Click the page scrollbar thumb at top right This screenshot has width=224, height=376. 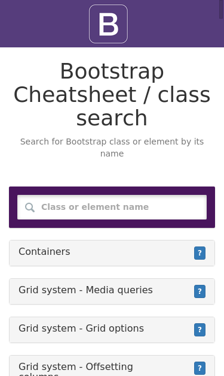pyautogui.click(x=222, y=9)
